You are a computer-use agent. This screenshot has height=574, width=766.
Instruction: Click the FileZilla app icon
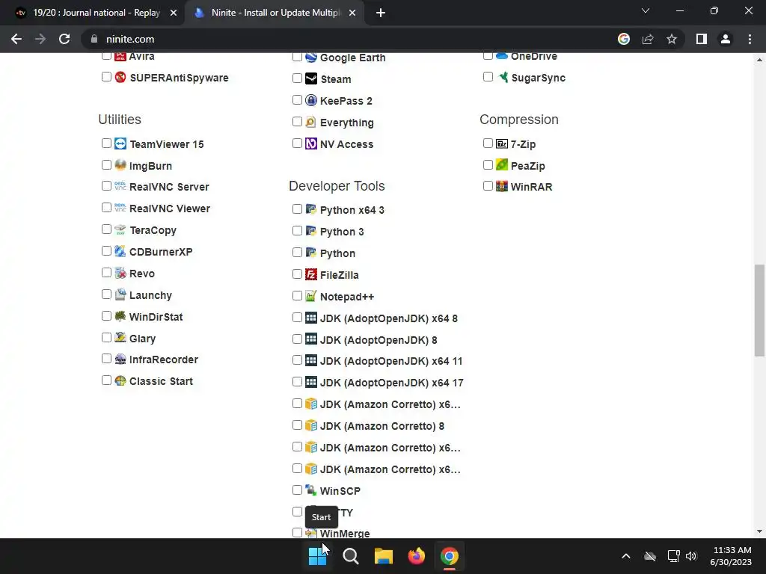[311, 274]
